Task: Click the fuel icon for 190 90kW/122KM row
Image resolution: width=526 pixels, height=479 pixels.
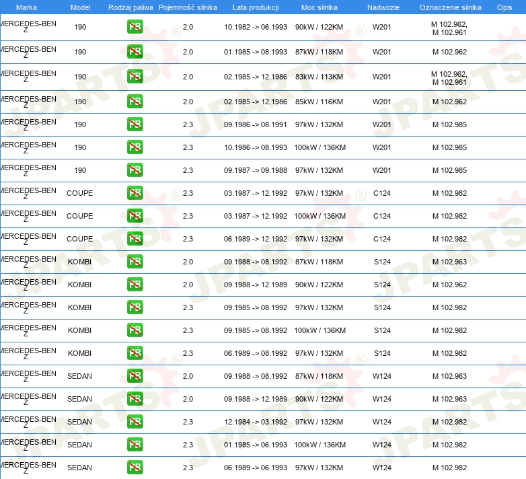Action: [x=135, y=28]
